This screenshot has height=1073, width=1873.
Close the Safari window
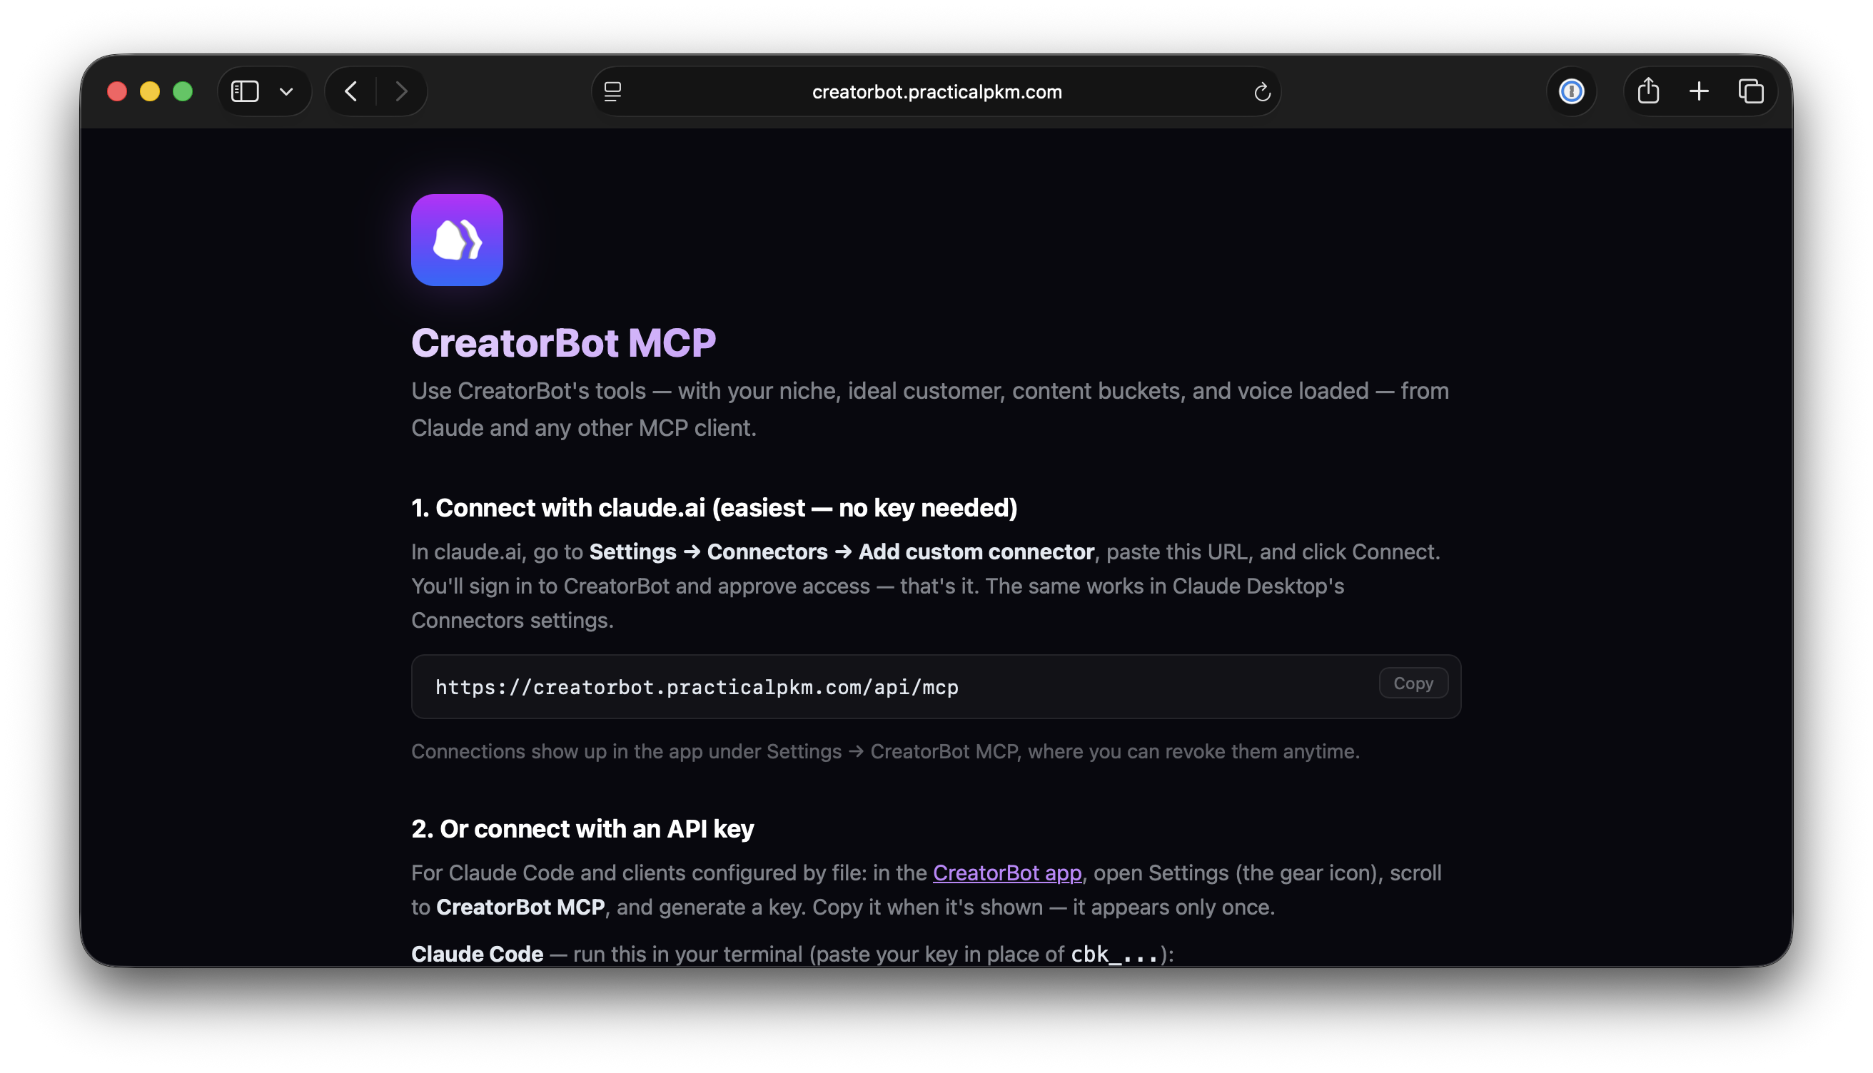(117, 91)
